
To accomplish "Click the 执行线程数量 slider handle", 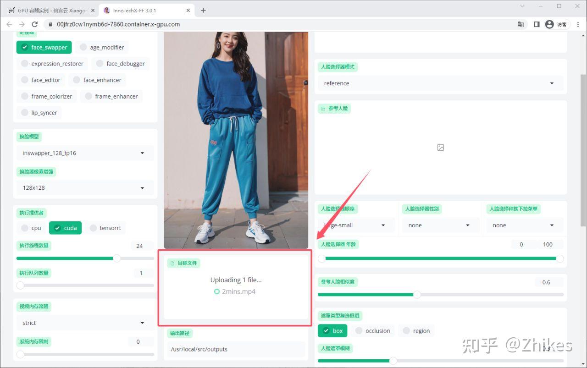I will (117, 258).
